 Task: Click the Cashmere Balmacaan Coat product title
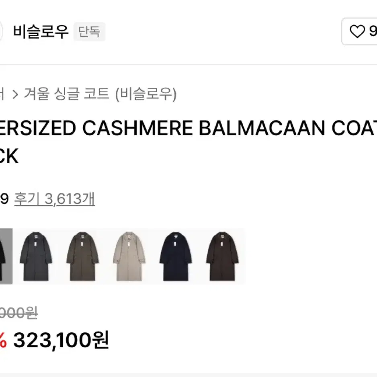pyautogui.click(x=188, y=142)
